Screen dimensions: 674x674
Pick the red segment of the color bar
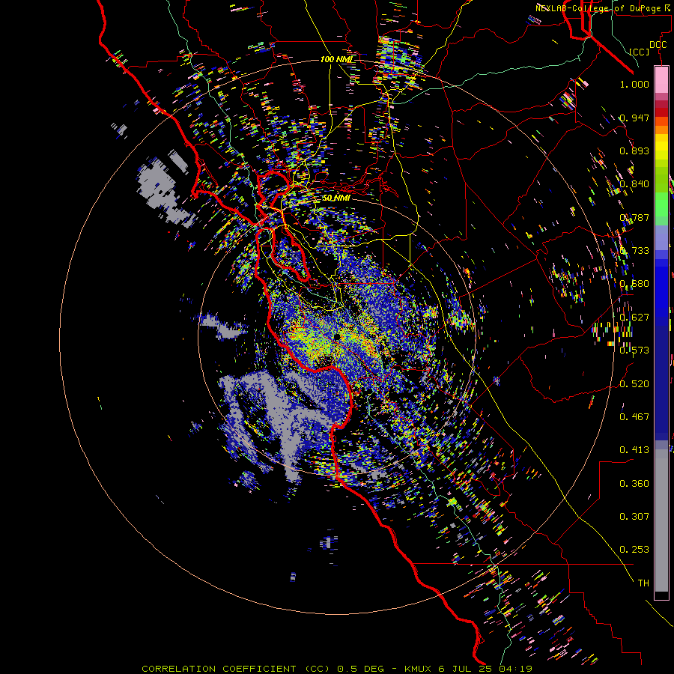point(661,112)
